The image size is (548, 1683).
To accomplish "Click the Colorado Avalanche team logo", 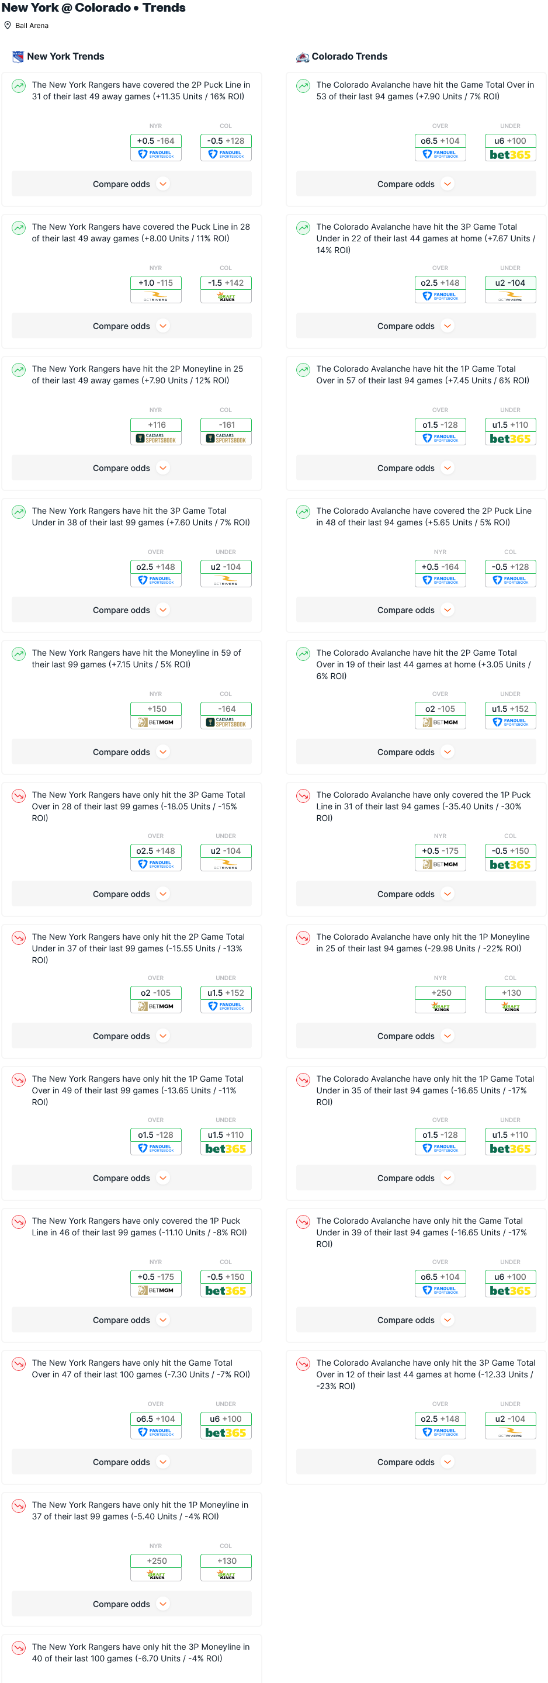I will pos(303,57).
